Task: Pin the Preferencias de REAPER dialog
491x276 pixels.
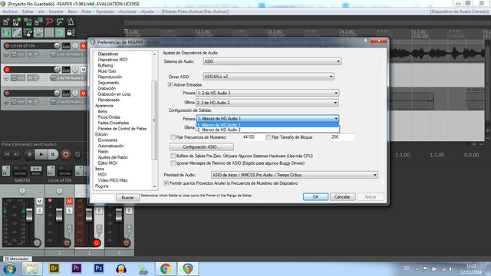Action: tap(365, 41)
